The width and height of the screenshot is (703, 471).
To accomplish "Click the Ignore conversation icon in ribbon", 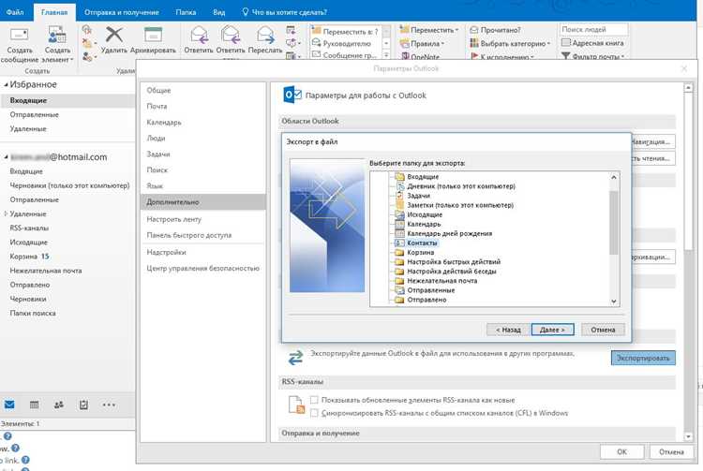I will 87,30.
